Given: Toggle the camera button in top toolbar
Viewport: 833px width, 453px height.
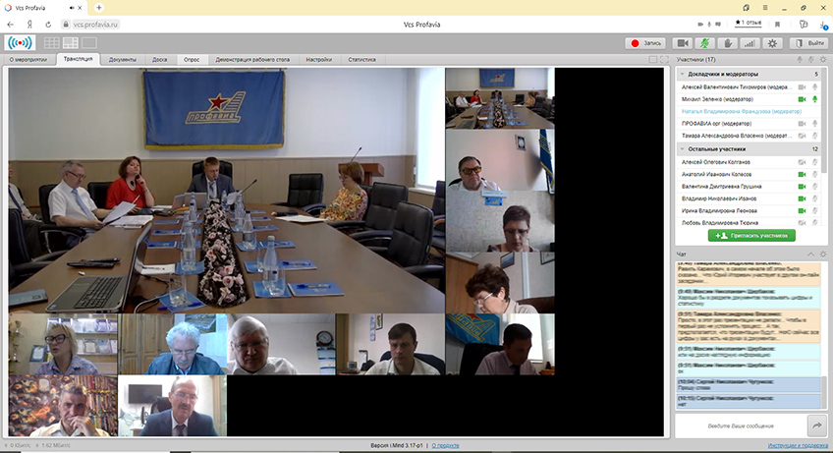Looking at the screenshot, I should click(x=683, y=43).
